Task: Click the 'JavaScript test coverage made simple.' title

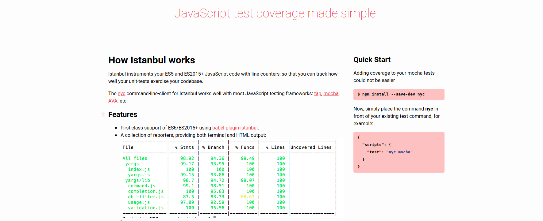Action: point(276,13)
